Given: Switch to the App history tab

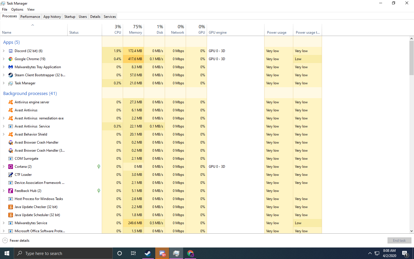Looking at the screenshot, I should coord(52,17).
